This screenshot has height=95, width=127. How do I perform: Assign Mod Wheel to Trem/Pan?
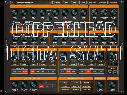[x=76, y=90]
